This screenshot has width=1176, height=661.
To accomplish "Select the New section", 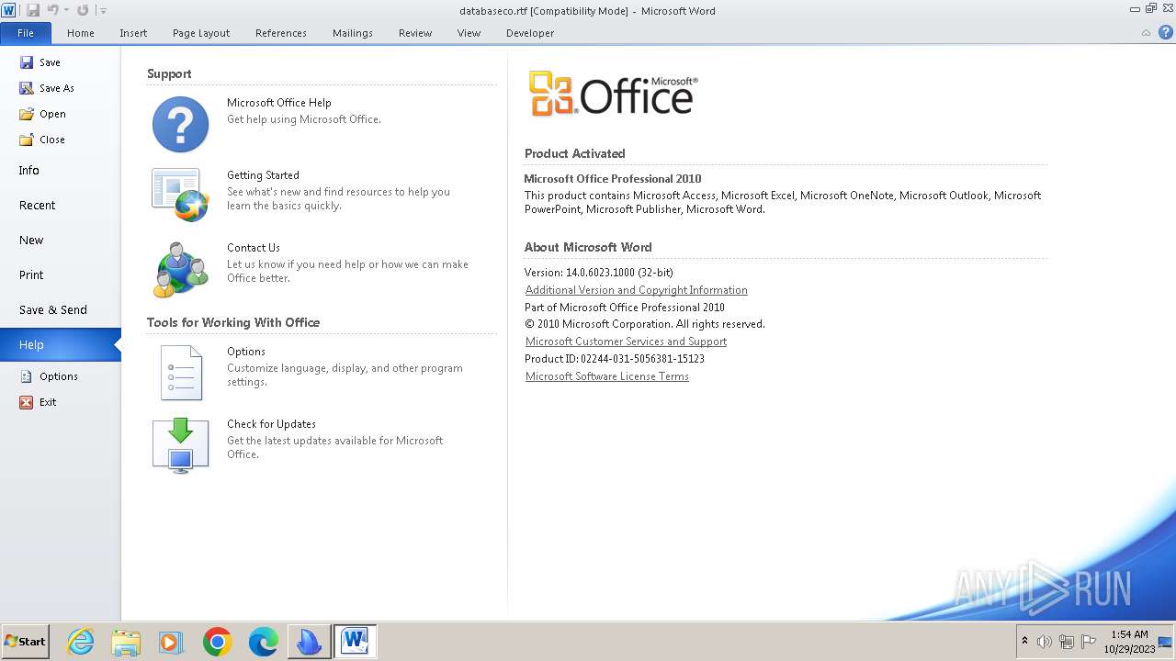I will (61, 241).
